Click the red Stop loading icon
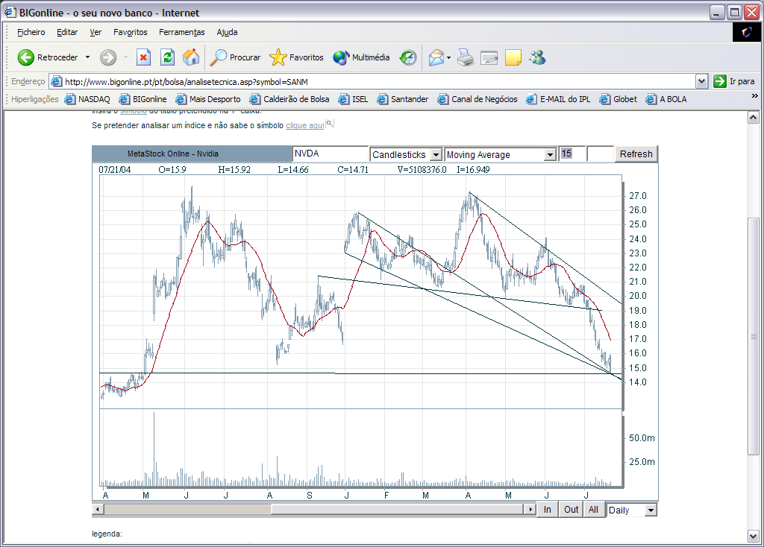Viewport: 764px width, 547px height. click(143, 57)
